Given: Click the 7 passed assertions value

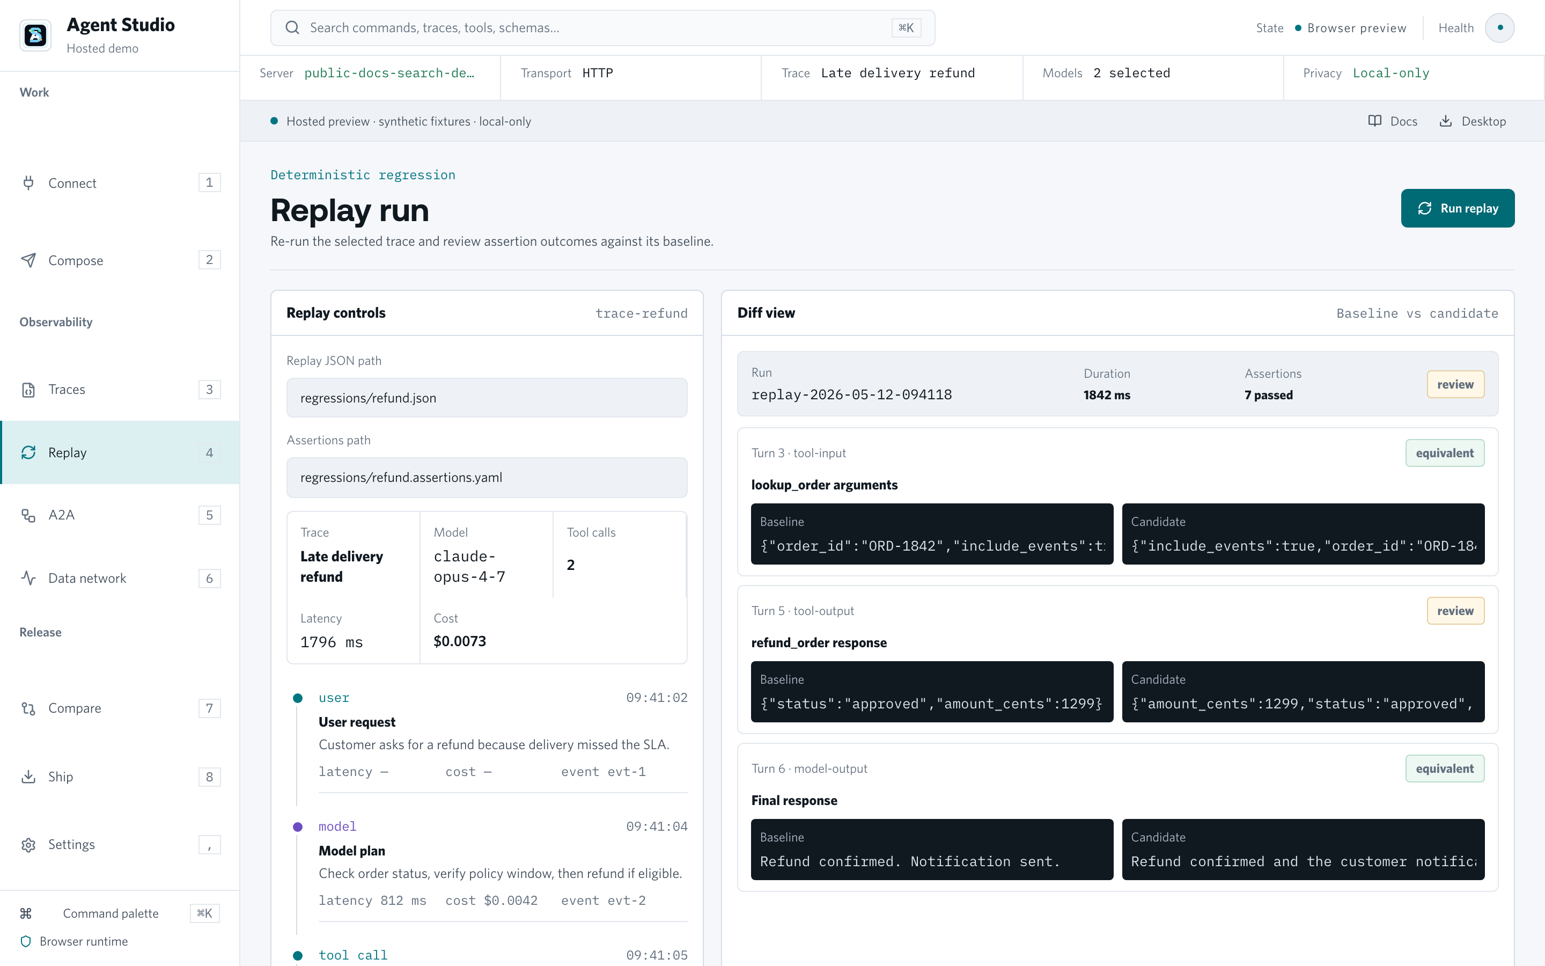Looking at the screenshot, I should (x=1268, y=395).
